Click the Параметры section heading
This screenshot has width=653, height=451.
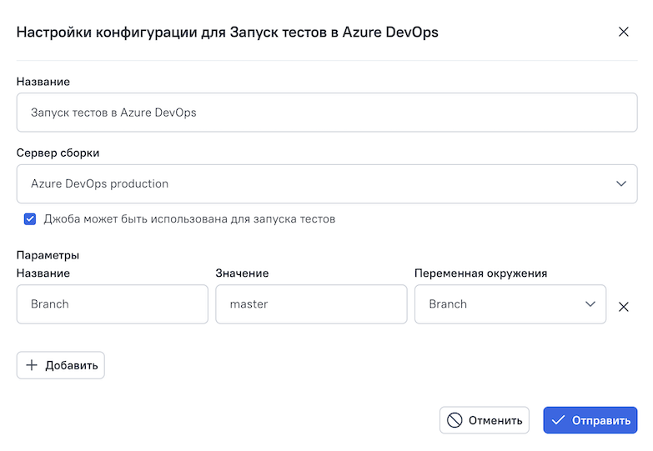point(48,255)
